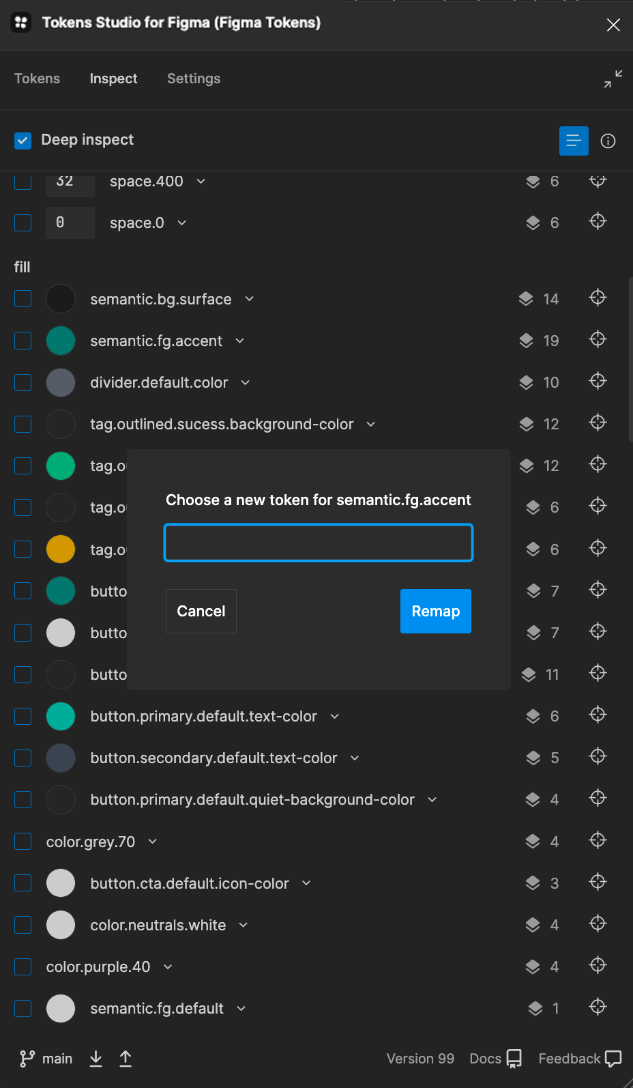
Task: Switch to the Inspect tab
Action: pos(113,78)
